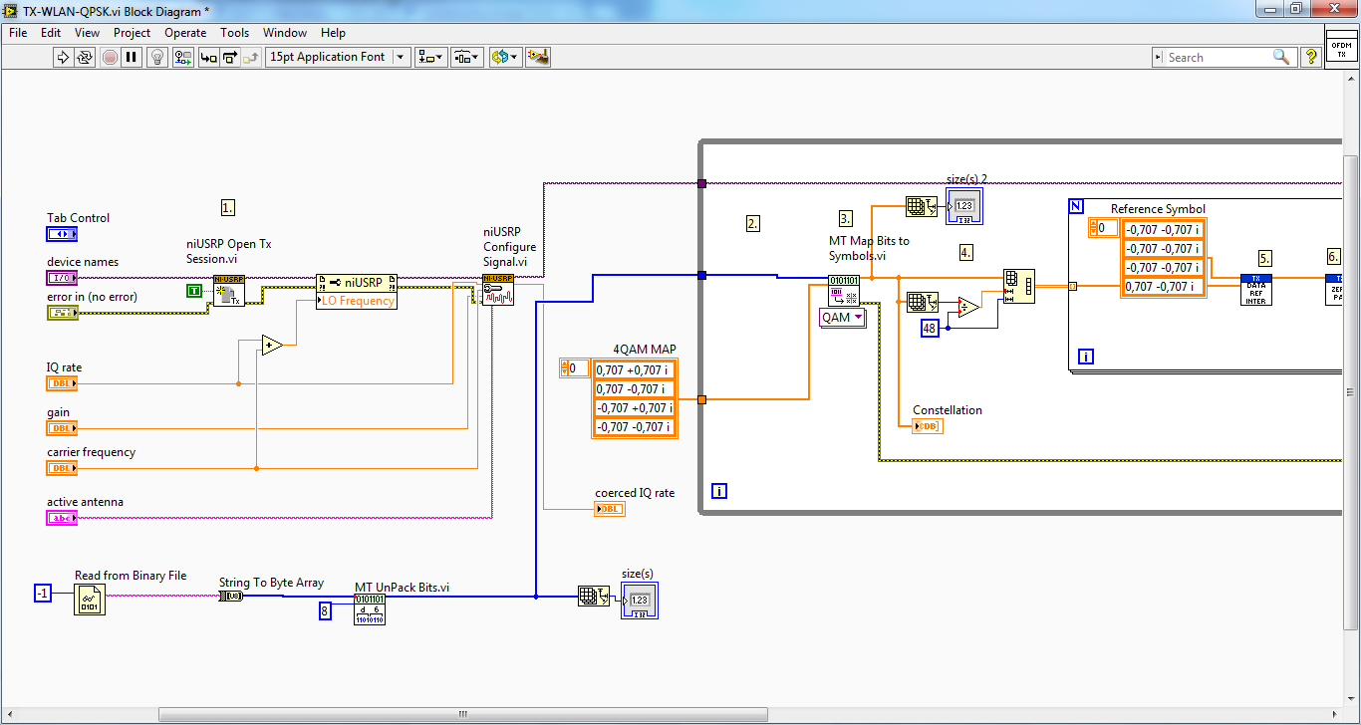
Task: Open the Operate menu
Action: point(185,33)
